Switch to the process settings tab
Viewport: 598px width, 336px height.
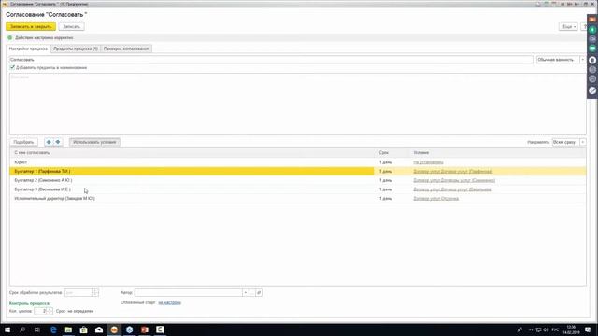[29, 49]
